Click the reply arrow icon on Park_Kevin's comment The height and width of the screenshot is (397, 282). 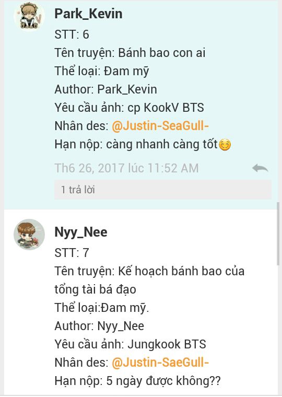point(260,168)
